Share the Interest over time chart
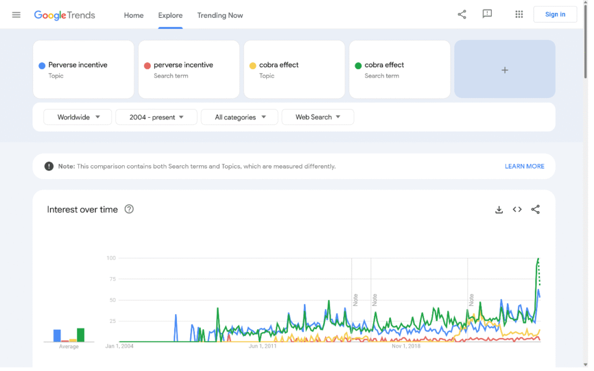This screenshot has width=594, height=371. [x=535, y=210]
